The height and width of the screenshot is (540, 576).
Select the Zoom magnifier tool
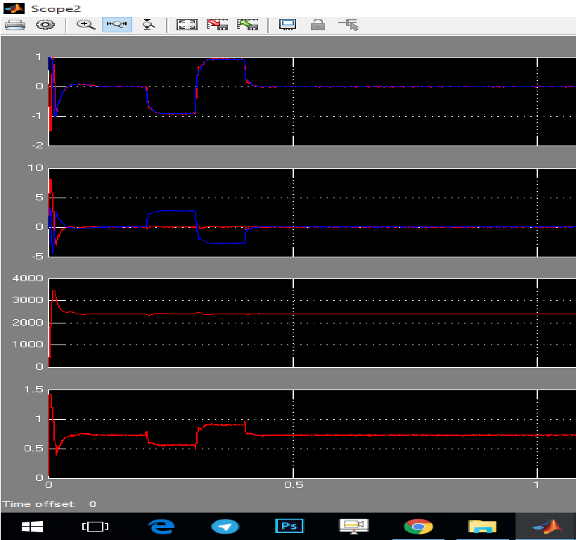pyautogui.click(x=85, y=25)
